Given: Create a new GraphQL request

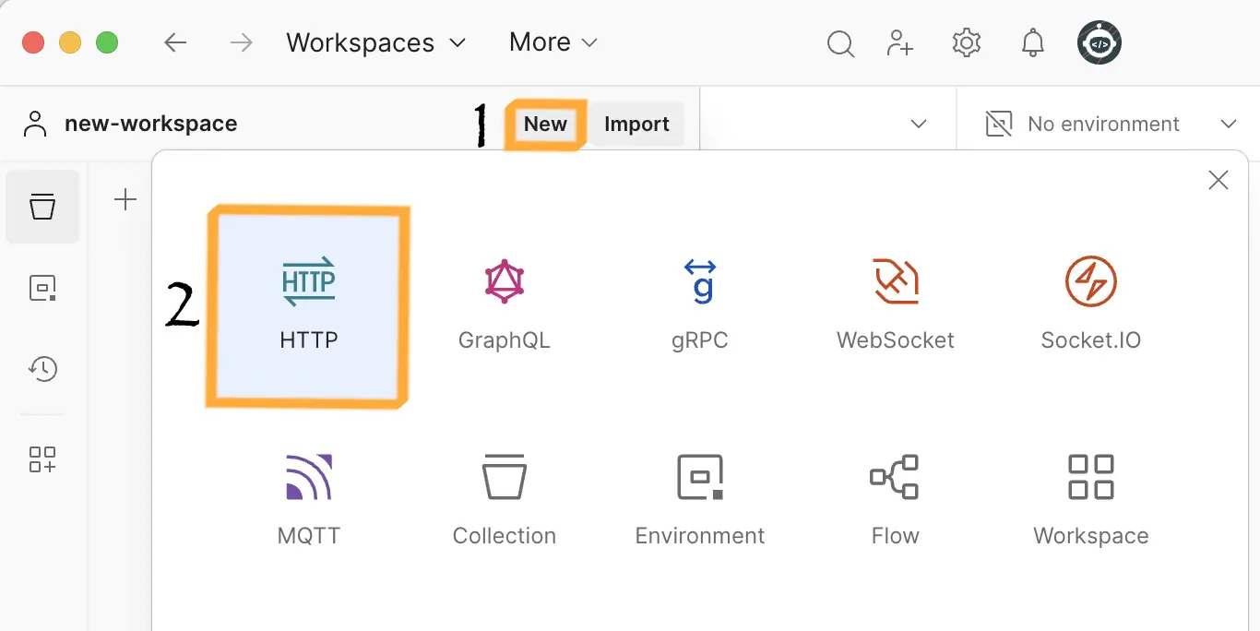Looking at the screenshot, I should pyautogui.click(x=504, y=305).
